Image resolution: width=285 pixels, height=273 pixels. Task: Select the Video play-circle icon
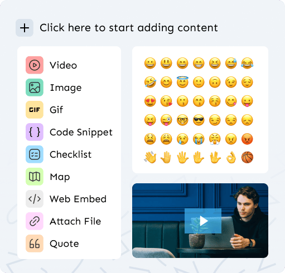point(35,65)
